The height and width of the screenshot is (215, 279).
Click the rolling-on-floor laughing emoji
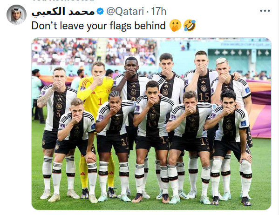click(x=190, y=26)
